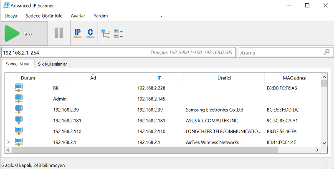Click the horizontal scrollbar thumb
Image resolution: width=334 pixels, height=169 pixels.
click(144, 150)
